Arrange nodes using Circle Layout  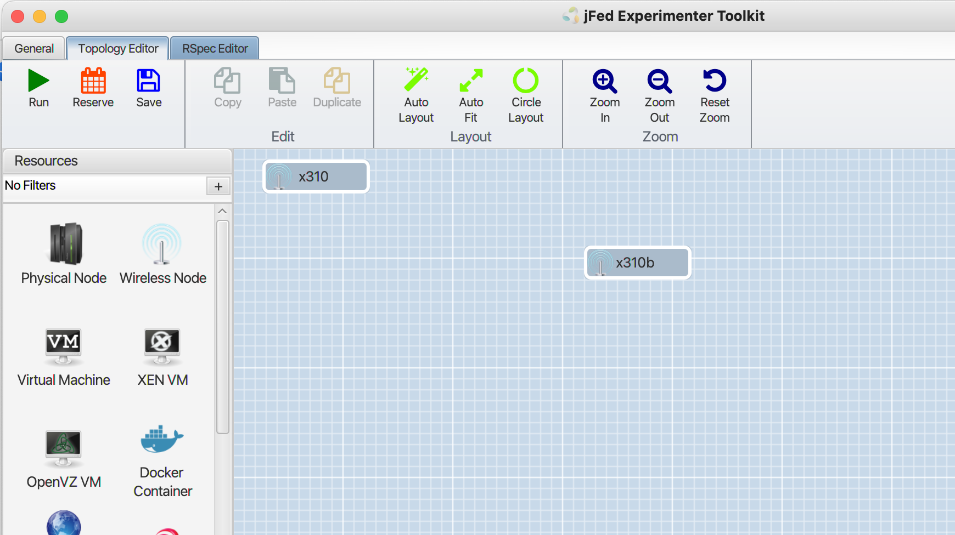526,81
